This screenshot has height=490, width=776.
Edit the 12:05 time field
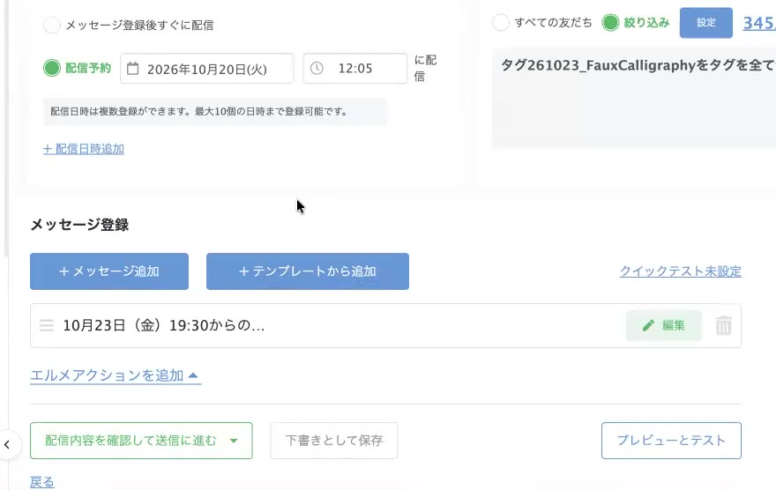(355, 68)
